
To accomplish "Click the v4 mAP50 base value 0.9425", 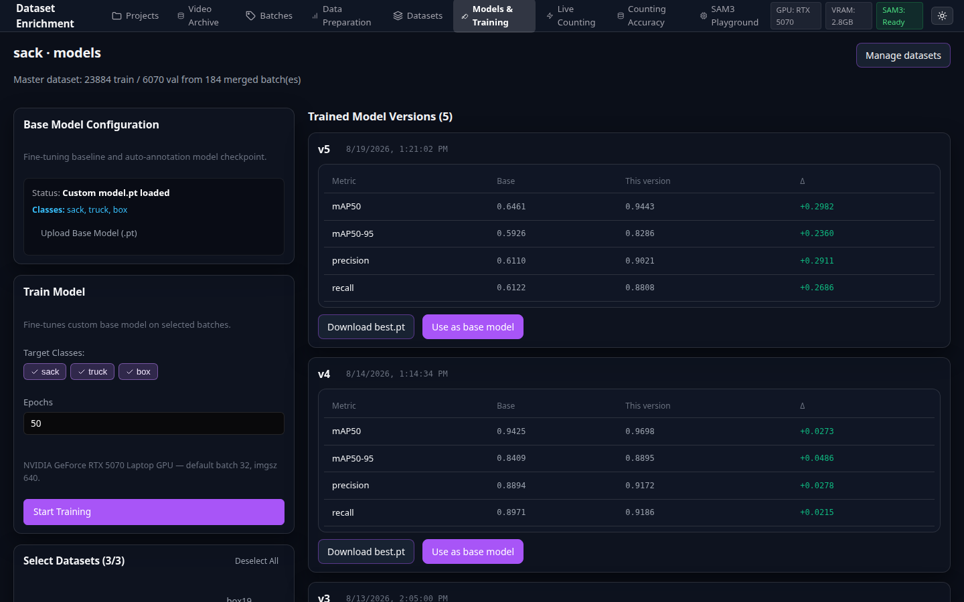I will [511, 431].
